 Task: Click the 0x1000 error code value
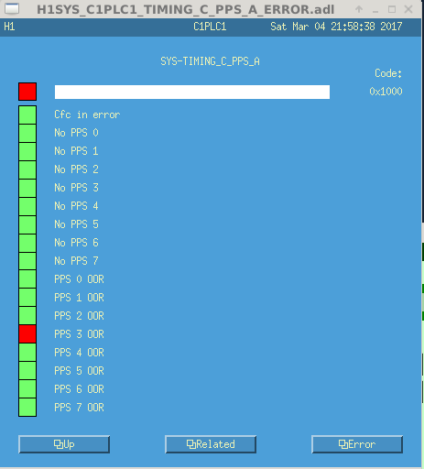(386, 92)
